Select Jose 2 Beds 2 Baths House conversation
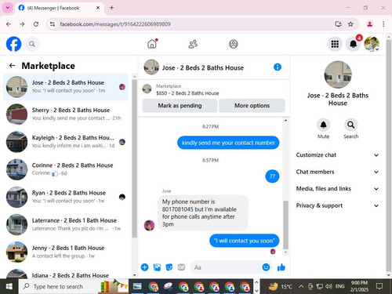Screen dimensions: 392x294 (66, 87)
